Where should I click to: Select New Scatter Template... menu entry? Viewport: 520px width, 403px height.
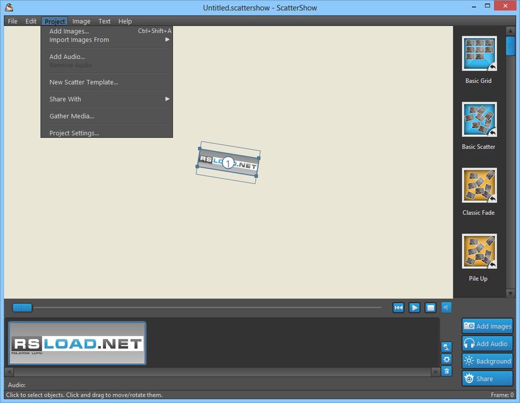106,82
